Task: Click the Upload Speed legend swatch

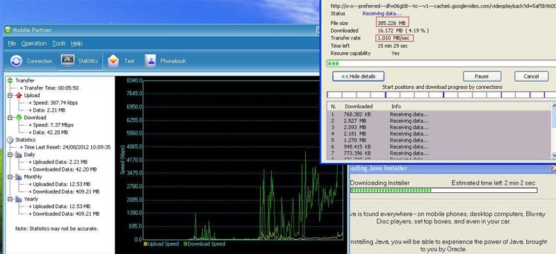Action: click(145, 244)
